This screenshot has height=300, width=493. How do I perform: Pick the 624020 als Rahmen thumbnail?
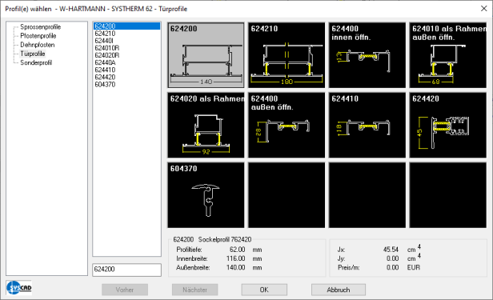[206, 125]
